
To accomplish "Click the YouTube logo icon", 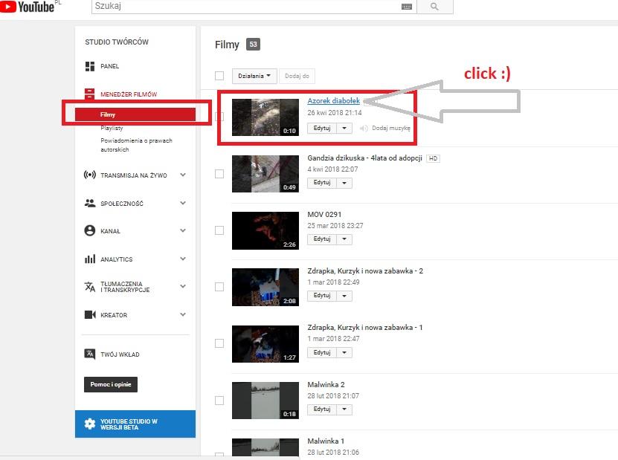I will pyautogui.click(x=7, y=7).
